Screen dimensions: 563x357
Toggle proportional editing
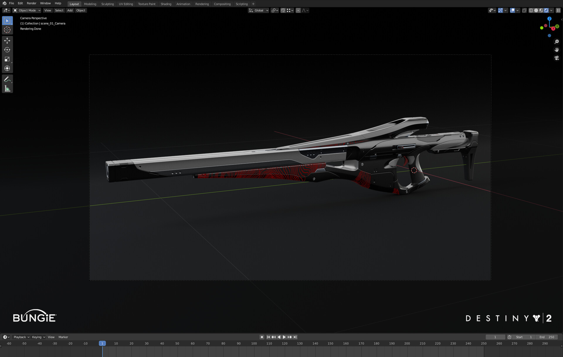298,11
